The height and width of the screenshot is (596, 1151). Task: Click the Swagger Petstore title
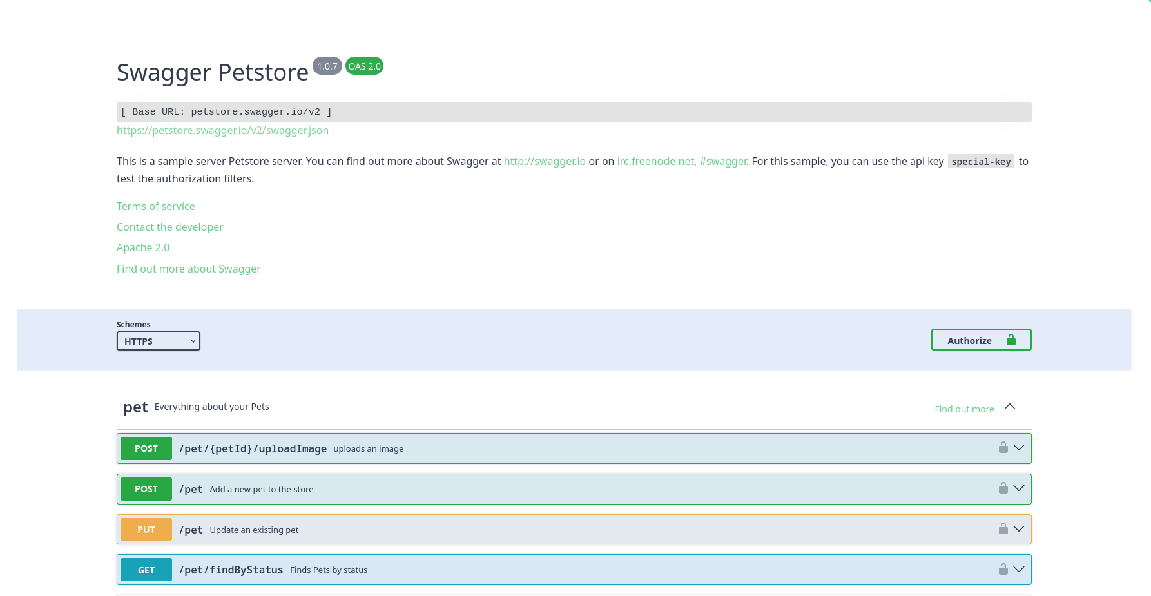point(213,72)
